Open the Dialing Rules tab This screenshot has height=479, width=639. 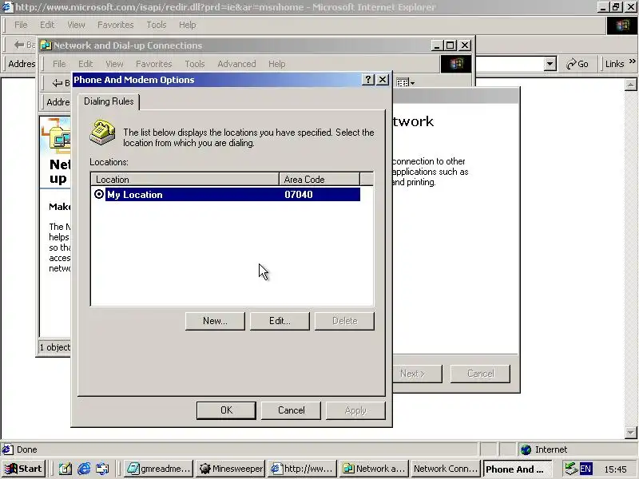point(109,101)
